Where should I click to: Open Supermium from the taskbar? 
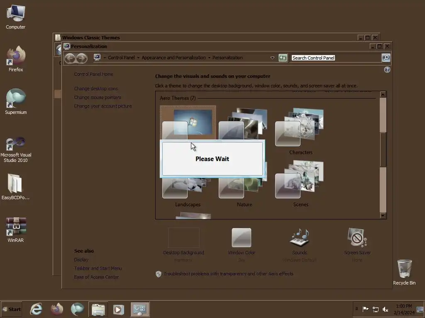tap(78, 309)
